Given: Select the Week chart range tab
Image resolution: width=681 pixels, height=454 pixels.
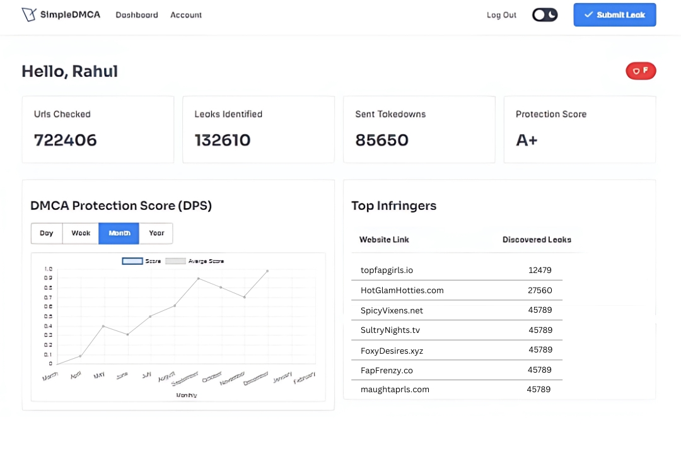Looking at the screenshot, I should point(81,233).
